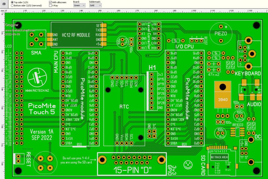Expand the Soldermask Gold dropdown
Viewport: 268px width, 179px height.
point(95,5)
